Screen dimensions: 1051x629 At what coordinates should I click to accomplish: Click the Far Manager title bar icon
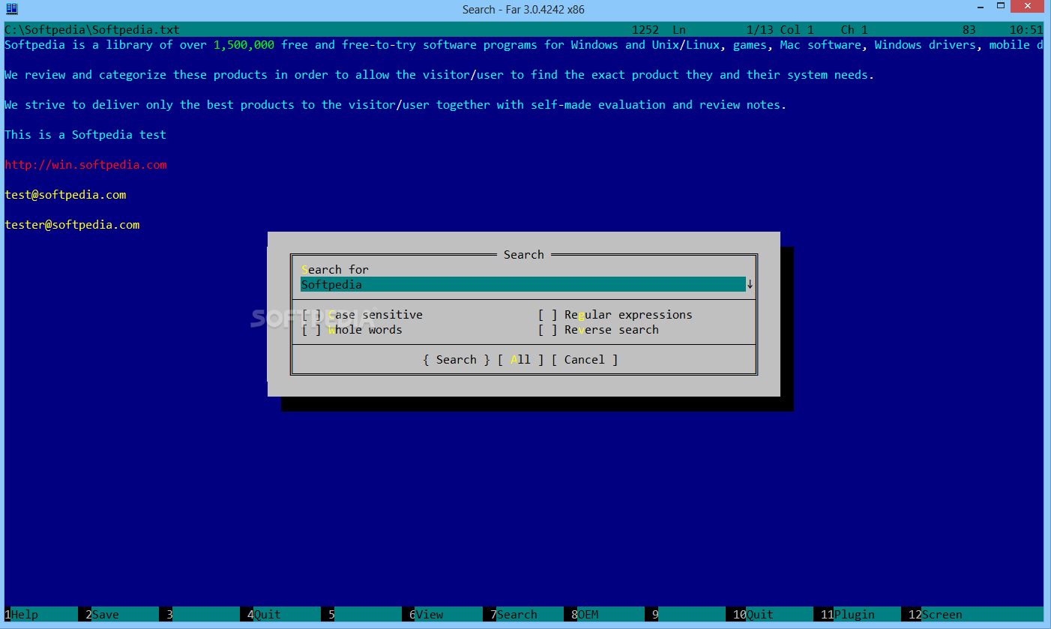point(11,8)
